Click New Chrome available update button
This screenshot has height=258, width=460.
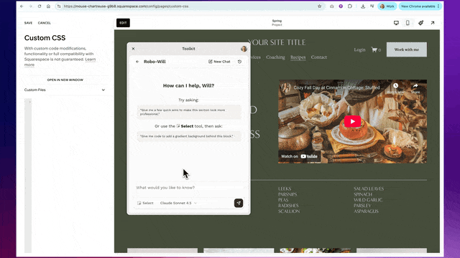[420, 6]
